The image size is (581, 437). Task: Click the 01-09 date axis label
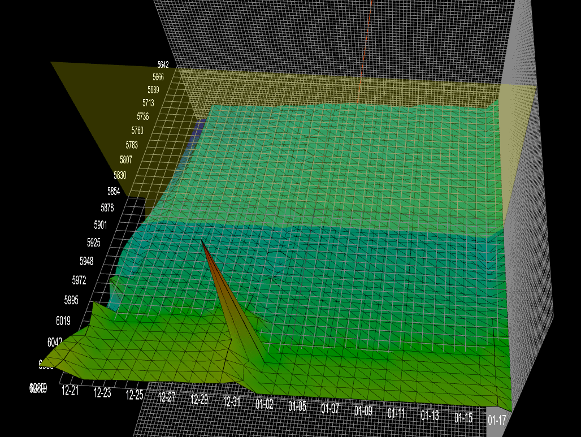click(x=363, y=410)
